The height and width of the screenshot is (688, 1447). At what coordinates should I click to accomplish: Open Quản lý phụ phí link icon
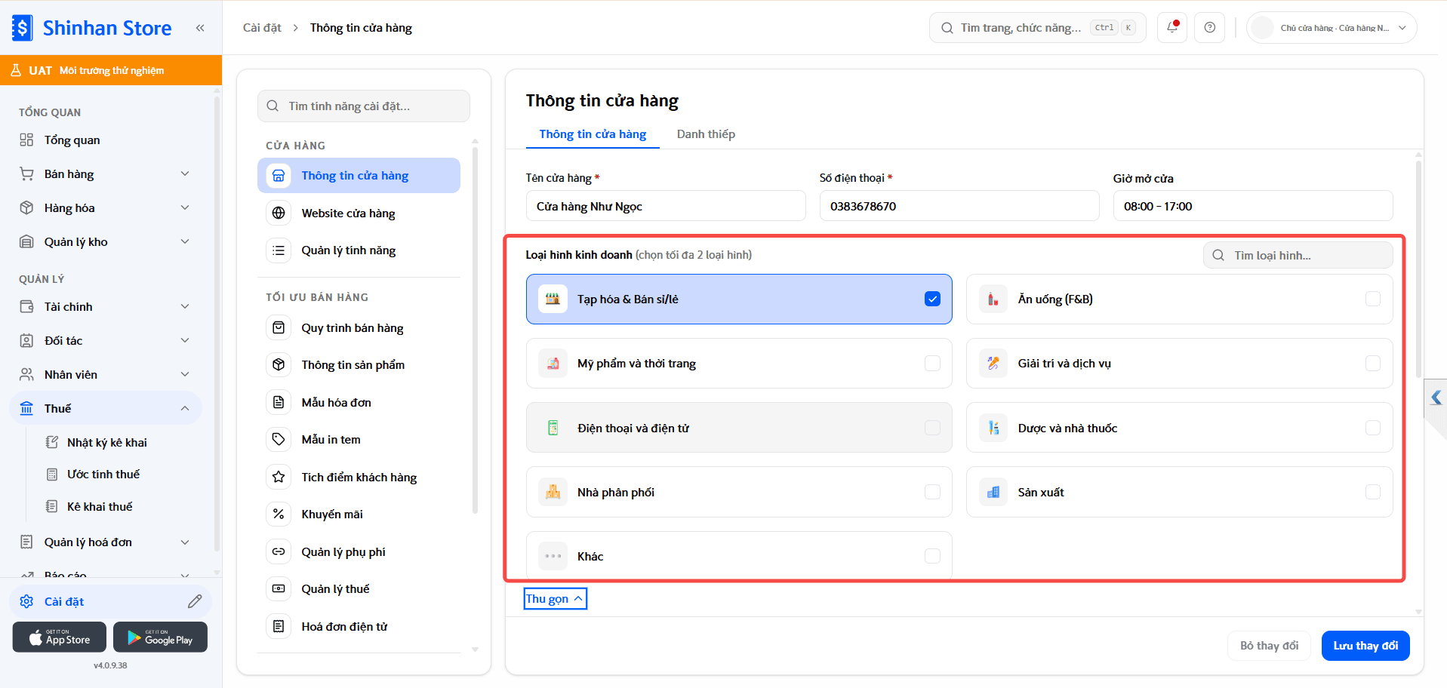pos(279,551)
